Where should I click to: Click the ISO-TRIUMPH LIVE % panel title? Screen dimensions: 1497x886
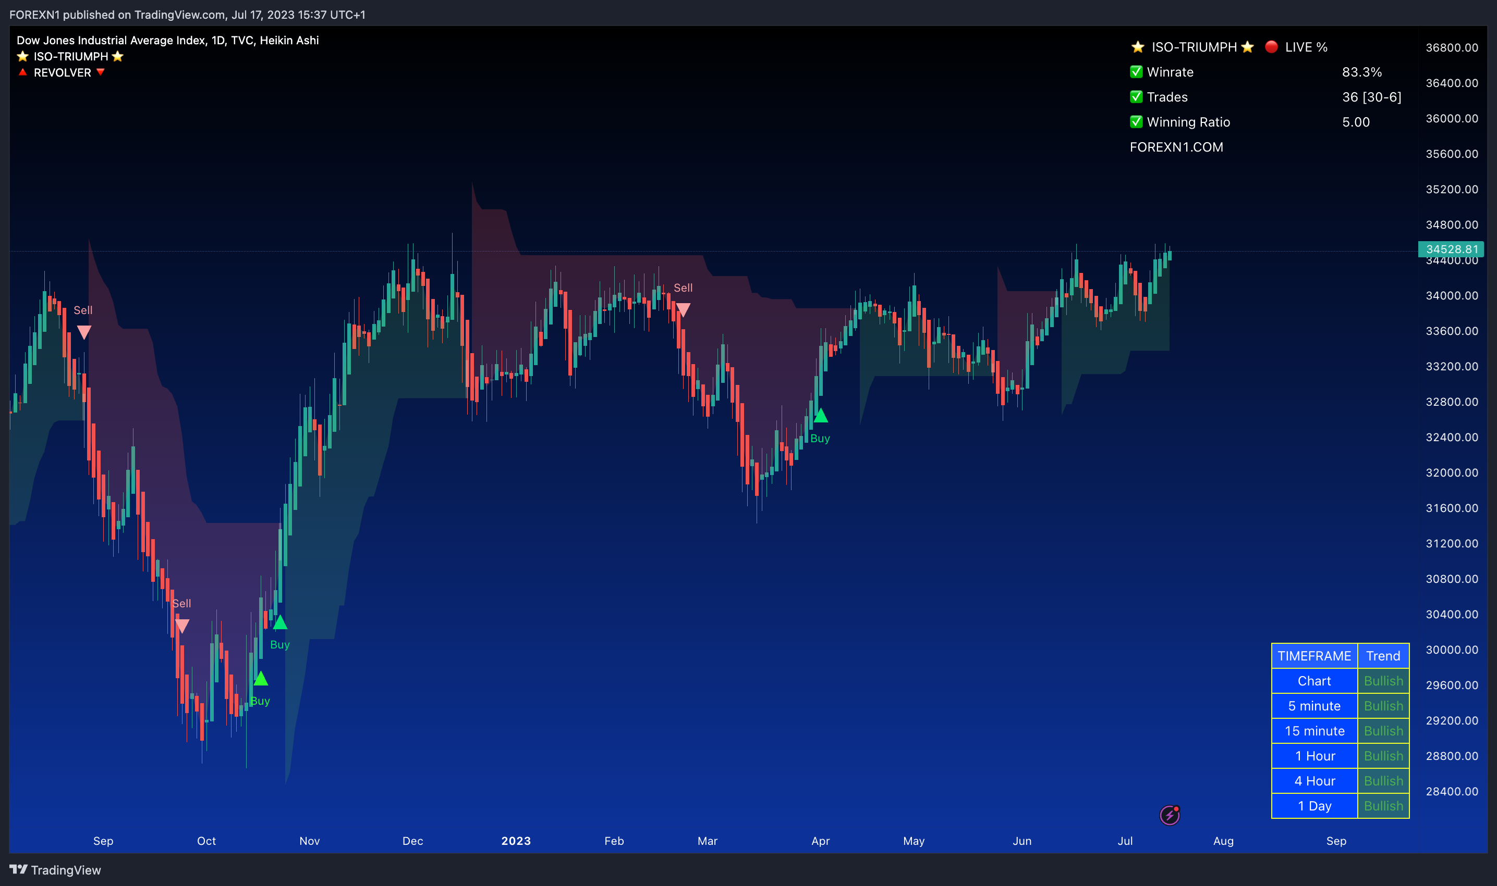tap(1228, 46)
